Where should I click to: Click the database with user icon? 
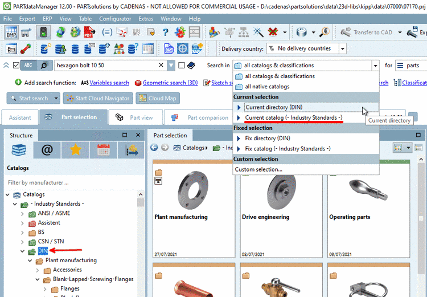(60, 49)
